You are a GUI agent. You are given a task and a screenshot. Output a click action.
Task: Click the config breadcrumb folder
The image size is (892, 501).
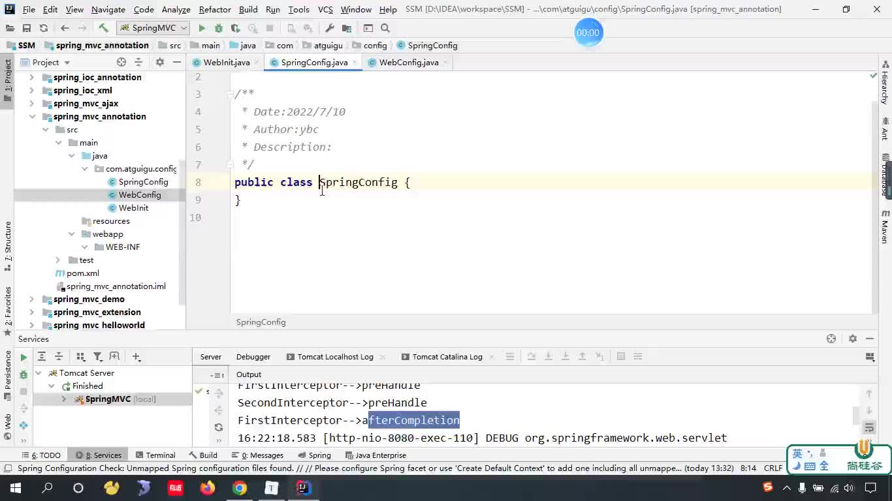[370, 45]
